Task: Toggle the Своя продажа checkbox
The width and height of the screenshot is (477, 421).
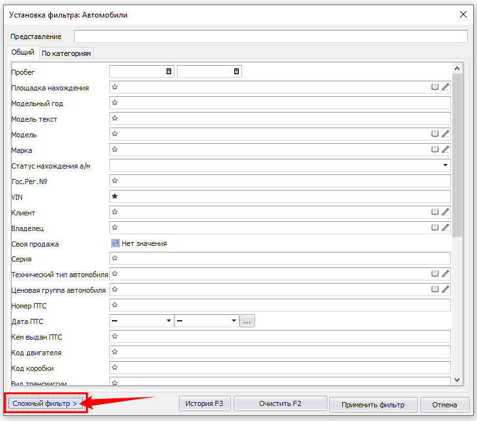Action: click(x=115, y=243)
